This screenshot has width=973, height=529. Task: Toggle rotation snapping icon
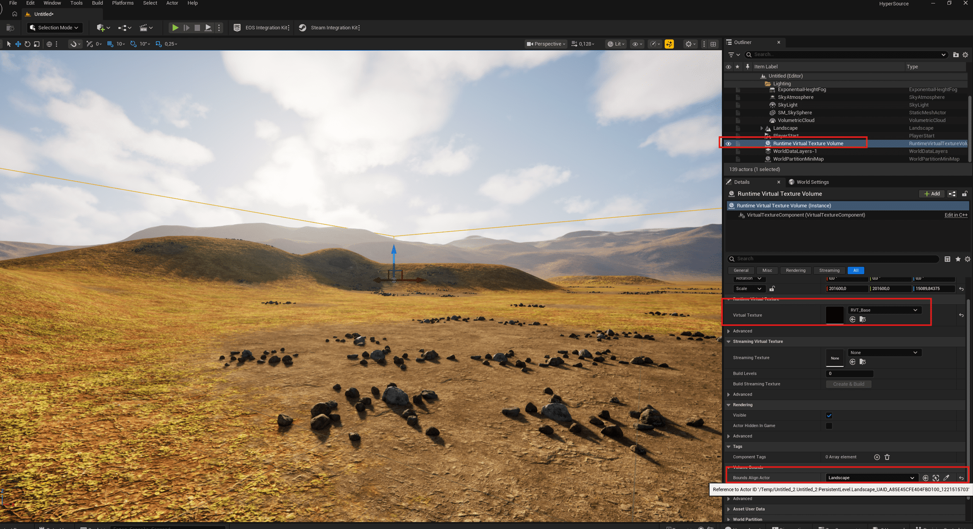[x=133, y=44]
